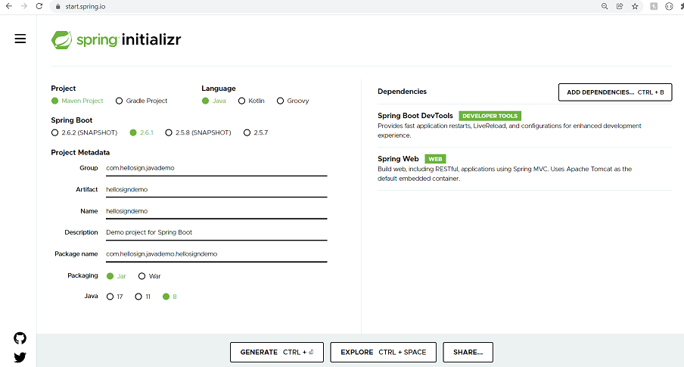Select Java version 11
Screen dimensions: 684x367
143,297
